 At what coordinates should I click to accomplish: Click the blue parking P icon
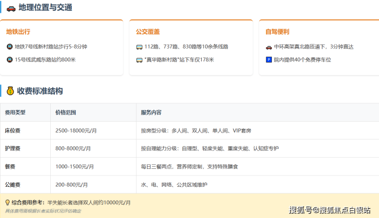pyautogui.click(x=269, y=60)
